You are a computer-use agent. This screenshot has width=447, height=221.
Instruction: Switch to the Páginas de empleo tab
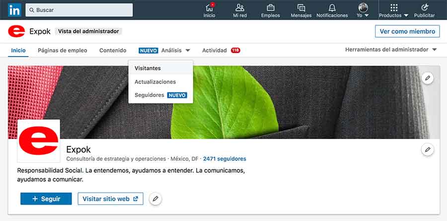point(62,51)
